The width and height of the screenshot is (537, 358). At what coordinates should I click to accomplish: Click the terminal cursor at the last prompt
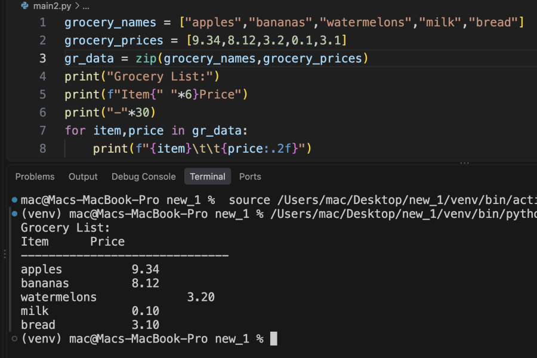[x=274, y=339]
